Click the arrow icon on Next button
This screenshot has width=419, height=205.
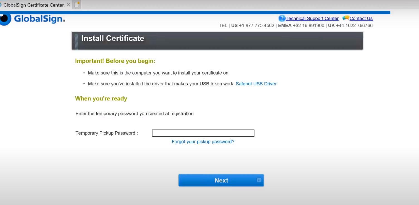(259, 180)
